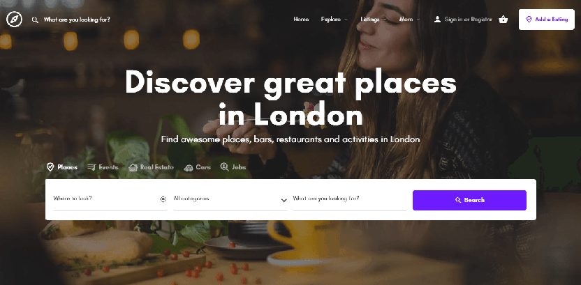This screenshot has width=581, height=285.
Task: Switch to the Real Estate tab
Action: (151, 167)
